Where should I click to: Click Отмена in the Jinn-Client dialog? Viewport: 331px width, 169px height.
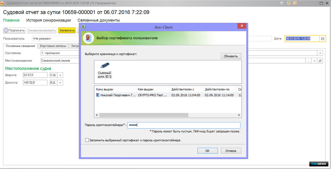[x=231, y=151]
